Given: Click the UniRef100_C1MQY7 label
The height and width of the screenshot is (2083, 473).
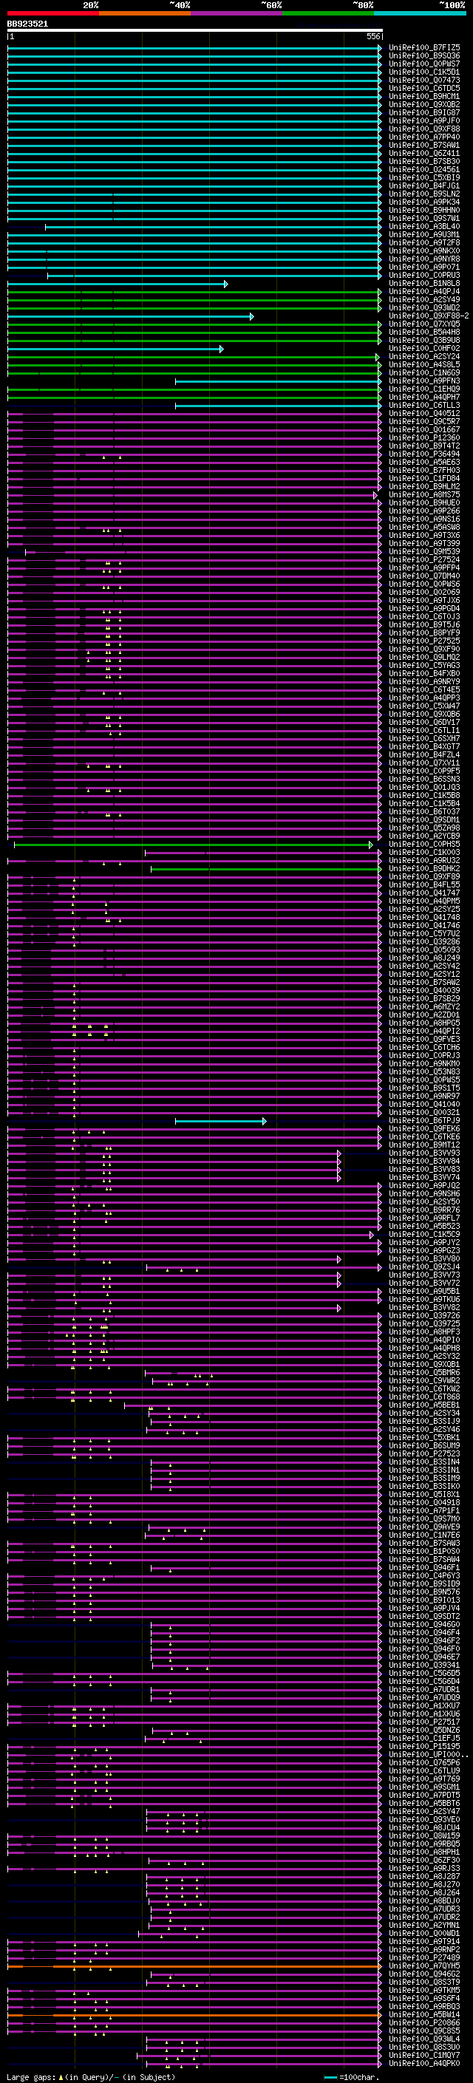Looking at the screenshot, I should 424,2055.
